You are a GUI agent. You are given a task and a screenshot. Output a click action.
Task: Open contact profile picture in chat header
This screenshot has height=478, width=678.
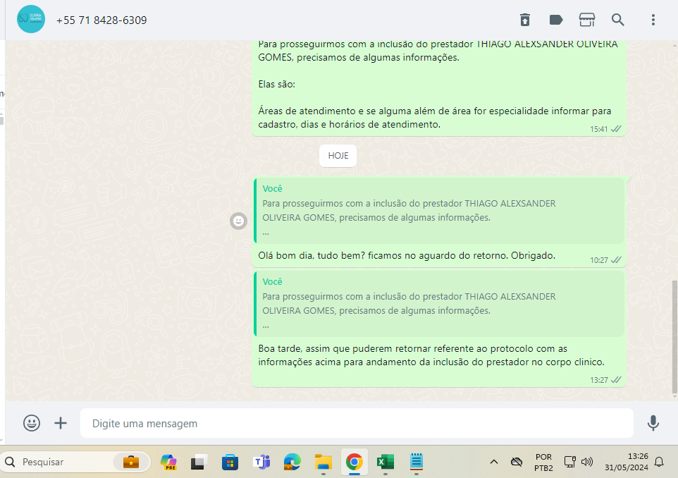click(31, 19)
